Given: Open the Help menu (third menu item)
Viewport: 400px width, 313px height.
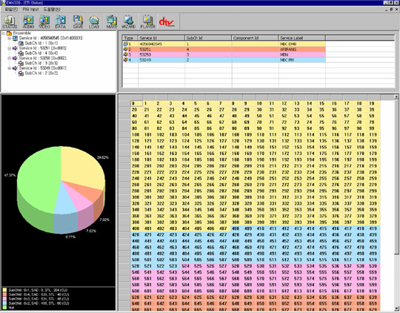Looking at the screenshot, I should [52, 10].
